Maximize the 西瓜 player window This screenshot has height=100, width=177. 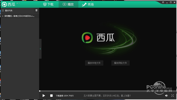click(171, 2)
